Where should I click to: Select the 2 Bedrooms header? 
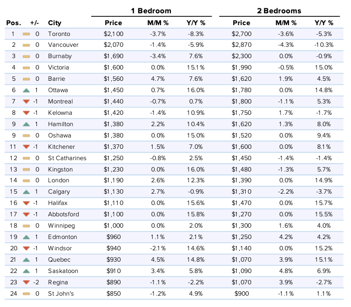pyautogui.click(x=279, y=11)
